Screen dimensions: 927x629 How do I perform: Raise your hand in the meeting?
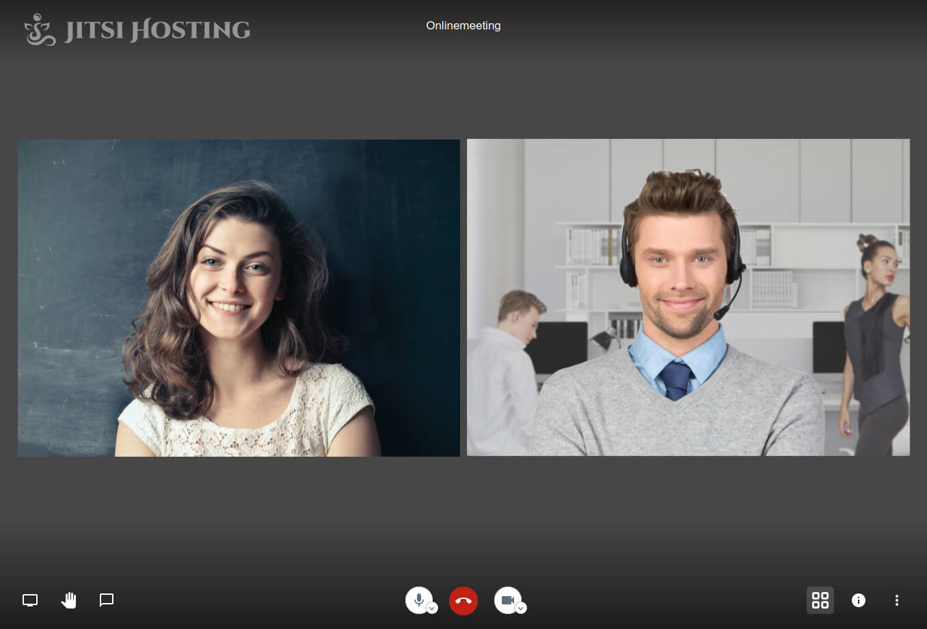pos(68,600)
